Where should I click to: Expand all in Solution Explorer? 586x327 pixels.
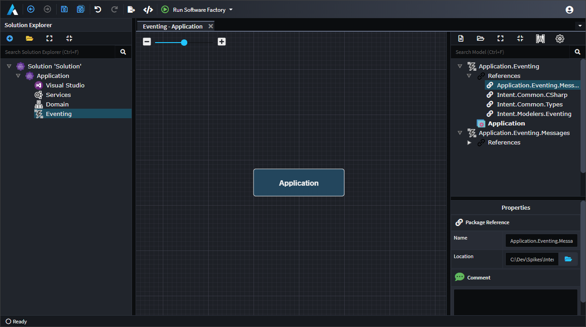tap(49, 38)
